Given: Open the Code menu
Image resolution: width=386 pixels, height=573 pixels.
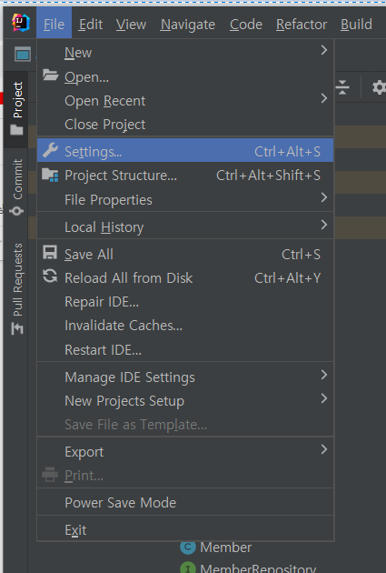Looking at the screenshot, I should click(246, 25).
